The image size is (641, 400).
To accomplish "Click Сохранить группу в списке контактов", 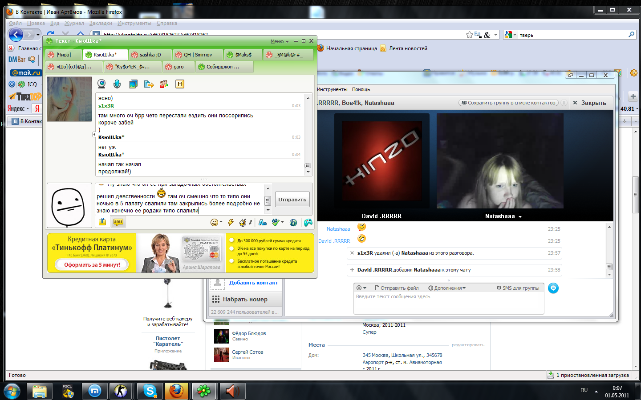I will pos(509,103).
